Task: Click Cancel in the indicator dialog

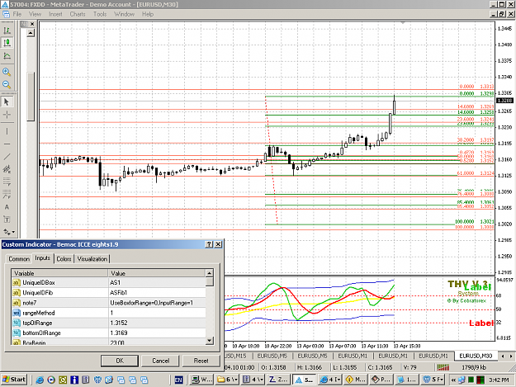Action: tap(161, 361)
